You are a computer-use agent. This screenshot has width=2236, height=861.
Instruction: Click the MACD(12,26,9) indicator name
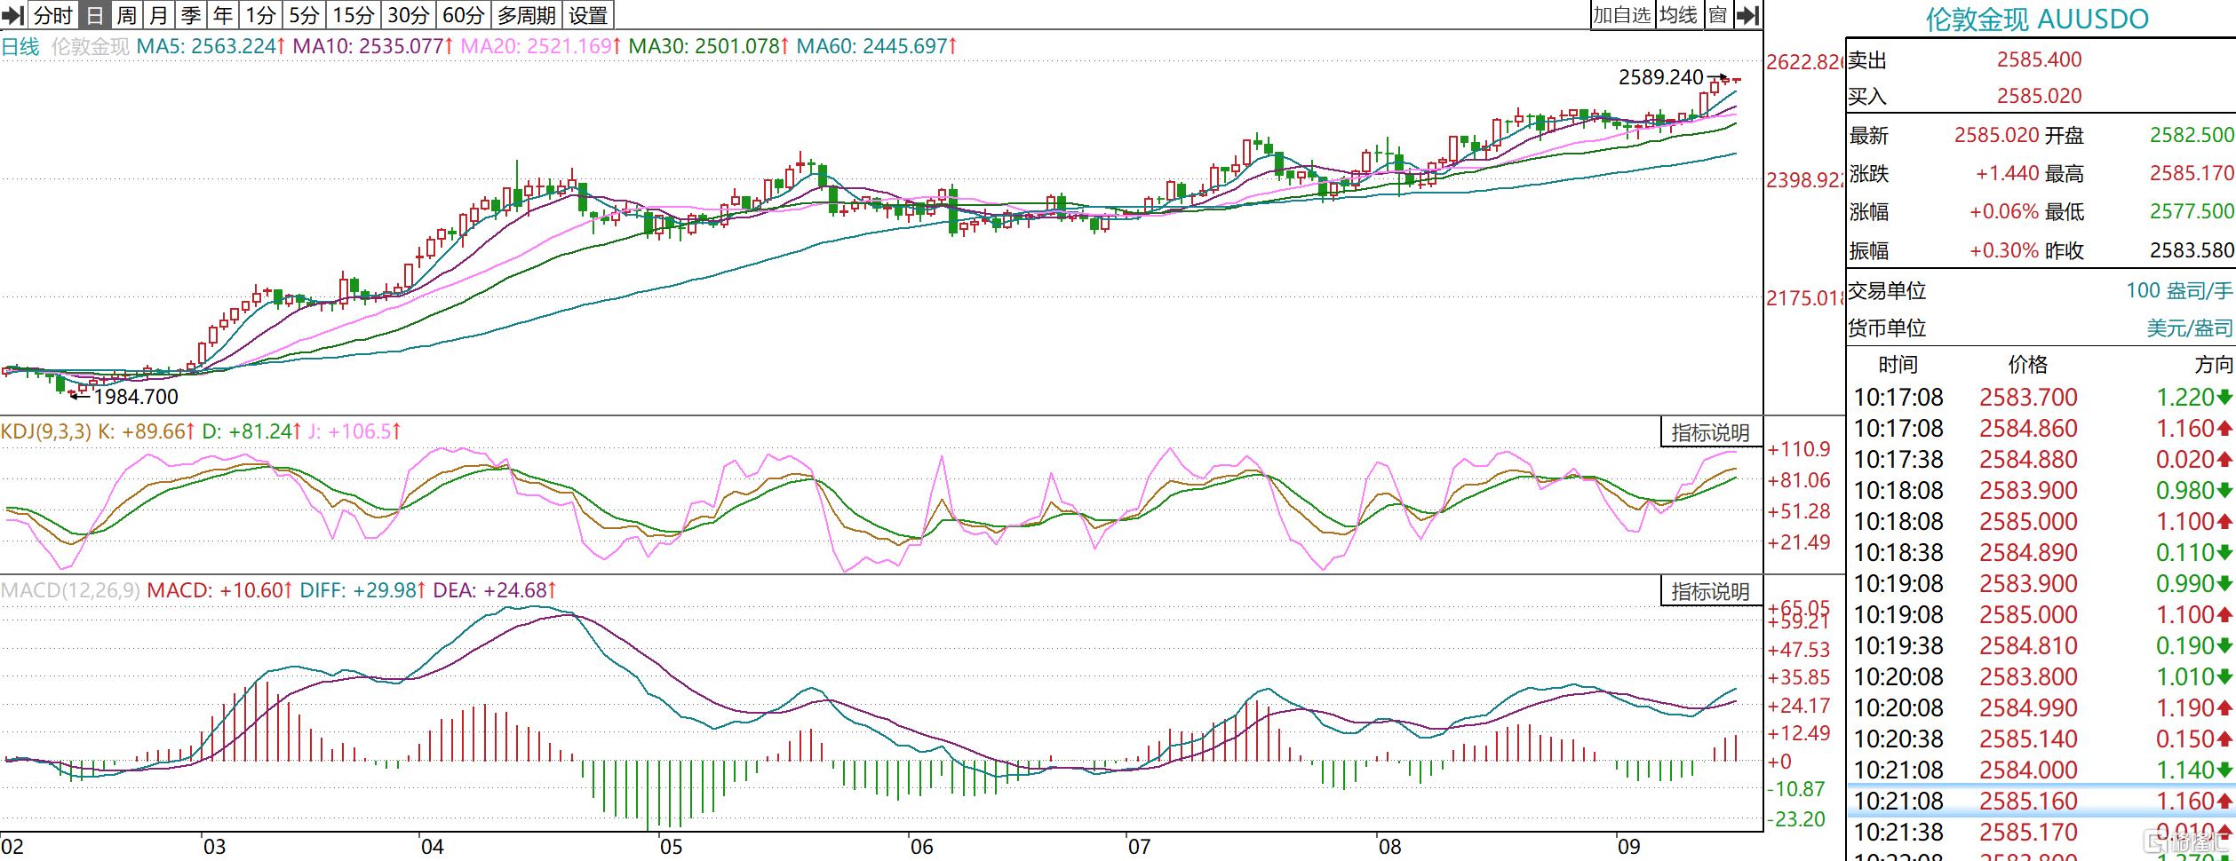[x=70, y=590]
